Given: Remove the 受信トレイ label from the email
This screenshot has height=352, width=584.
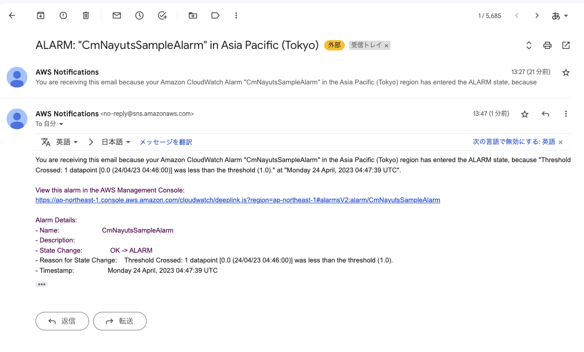Looking at the screenshot, I should point(386,45).
